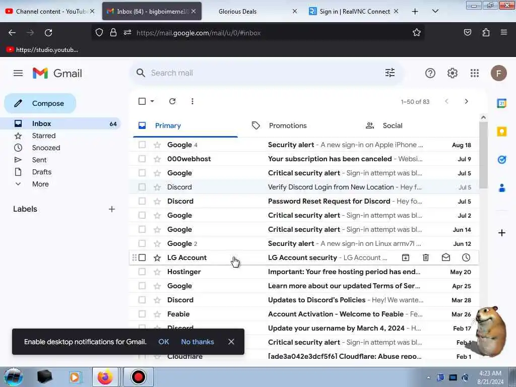
Task: Bookmark this page star icon
Action: [417, 33]
